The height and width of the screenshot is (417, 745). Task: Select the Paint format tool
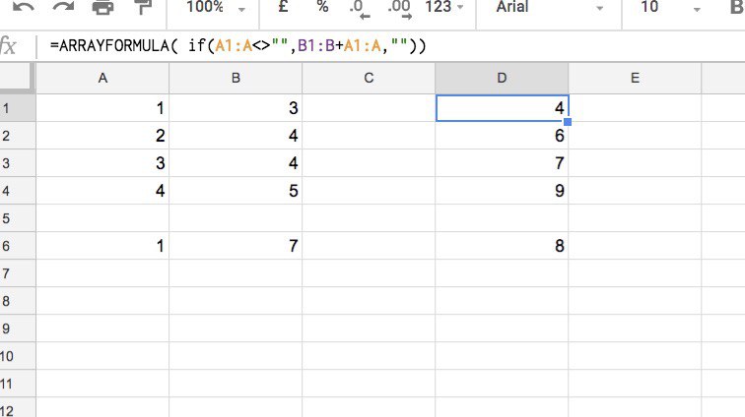(142, 7)
